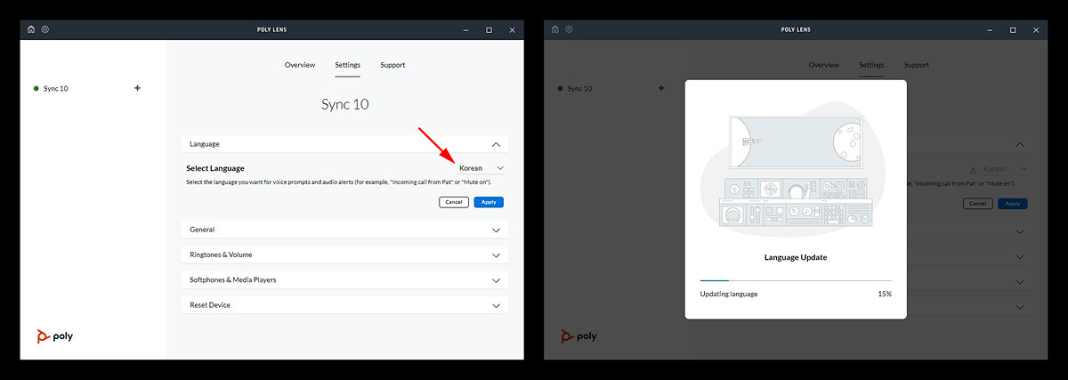Maximize the left Poly Lens window
This screenshot has height=380, width=1068.
click(x=489, y=29)
